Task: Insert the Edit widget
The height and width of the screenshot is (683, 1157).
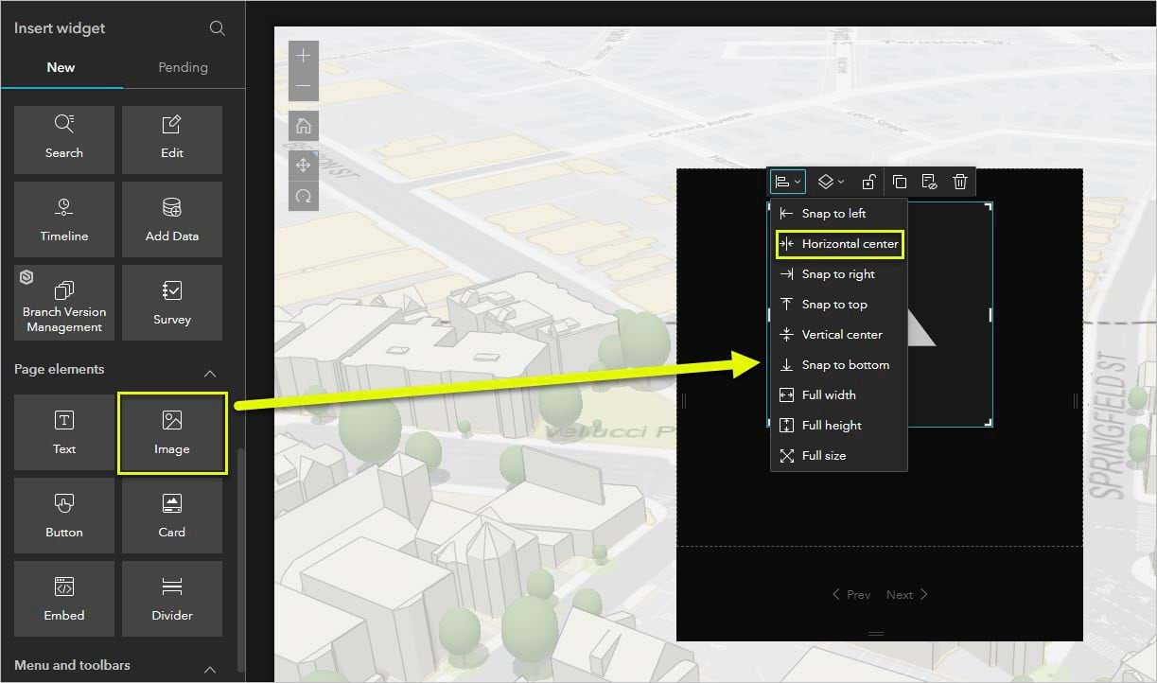Action: coord(171,139)
